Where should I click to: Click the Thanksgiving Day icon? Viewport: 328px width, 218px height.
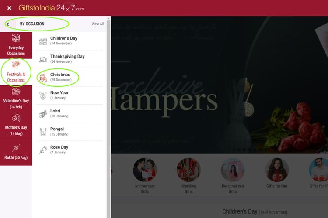click(x=43, y=59)
